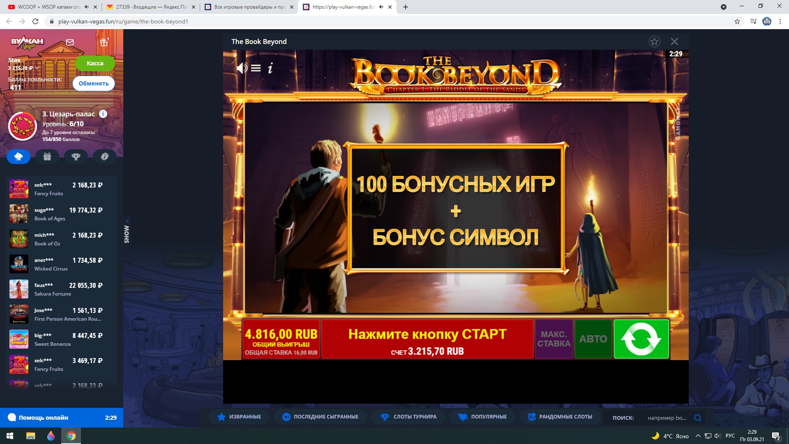Image resolution: width=789 pixels, height=444 pixels.
Task: Select the trophy icon in the sidebar
Action: point(76,156)
